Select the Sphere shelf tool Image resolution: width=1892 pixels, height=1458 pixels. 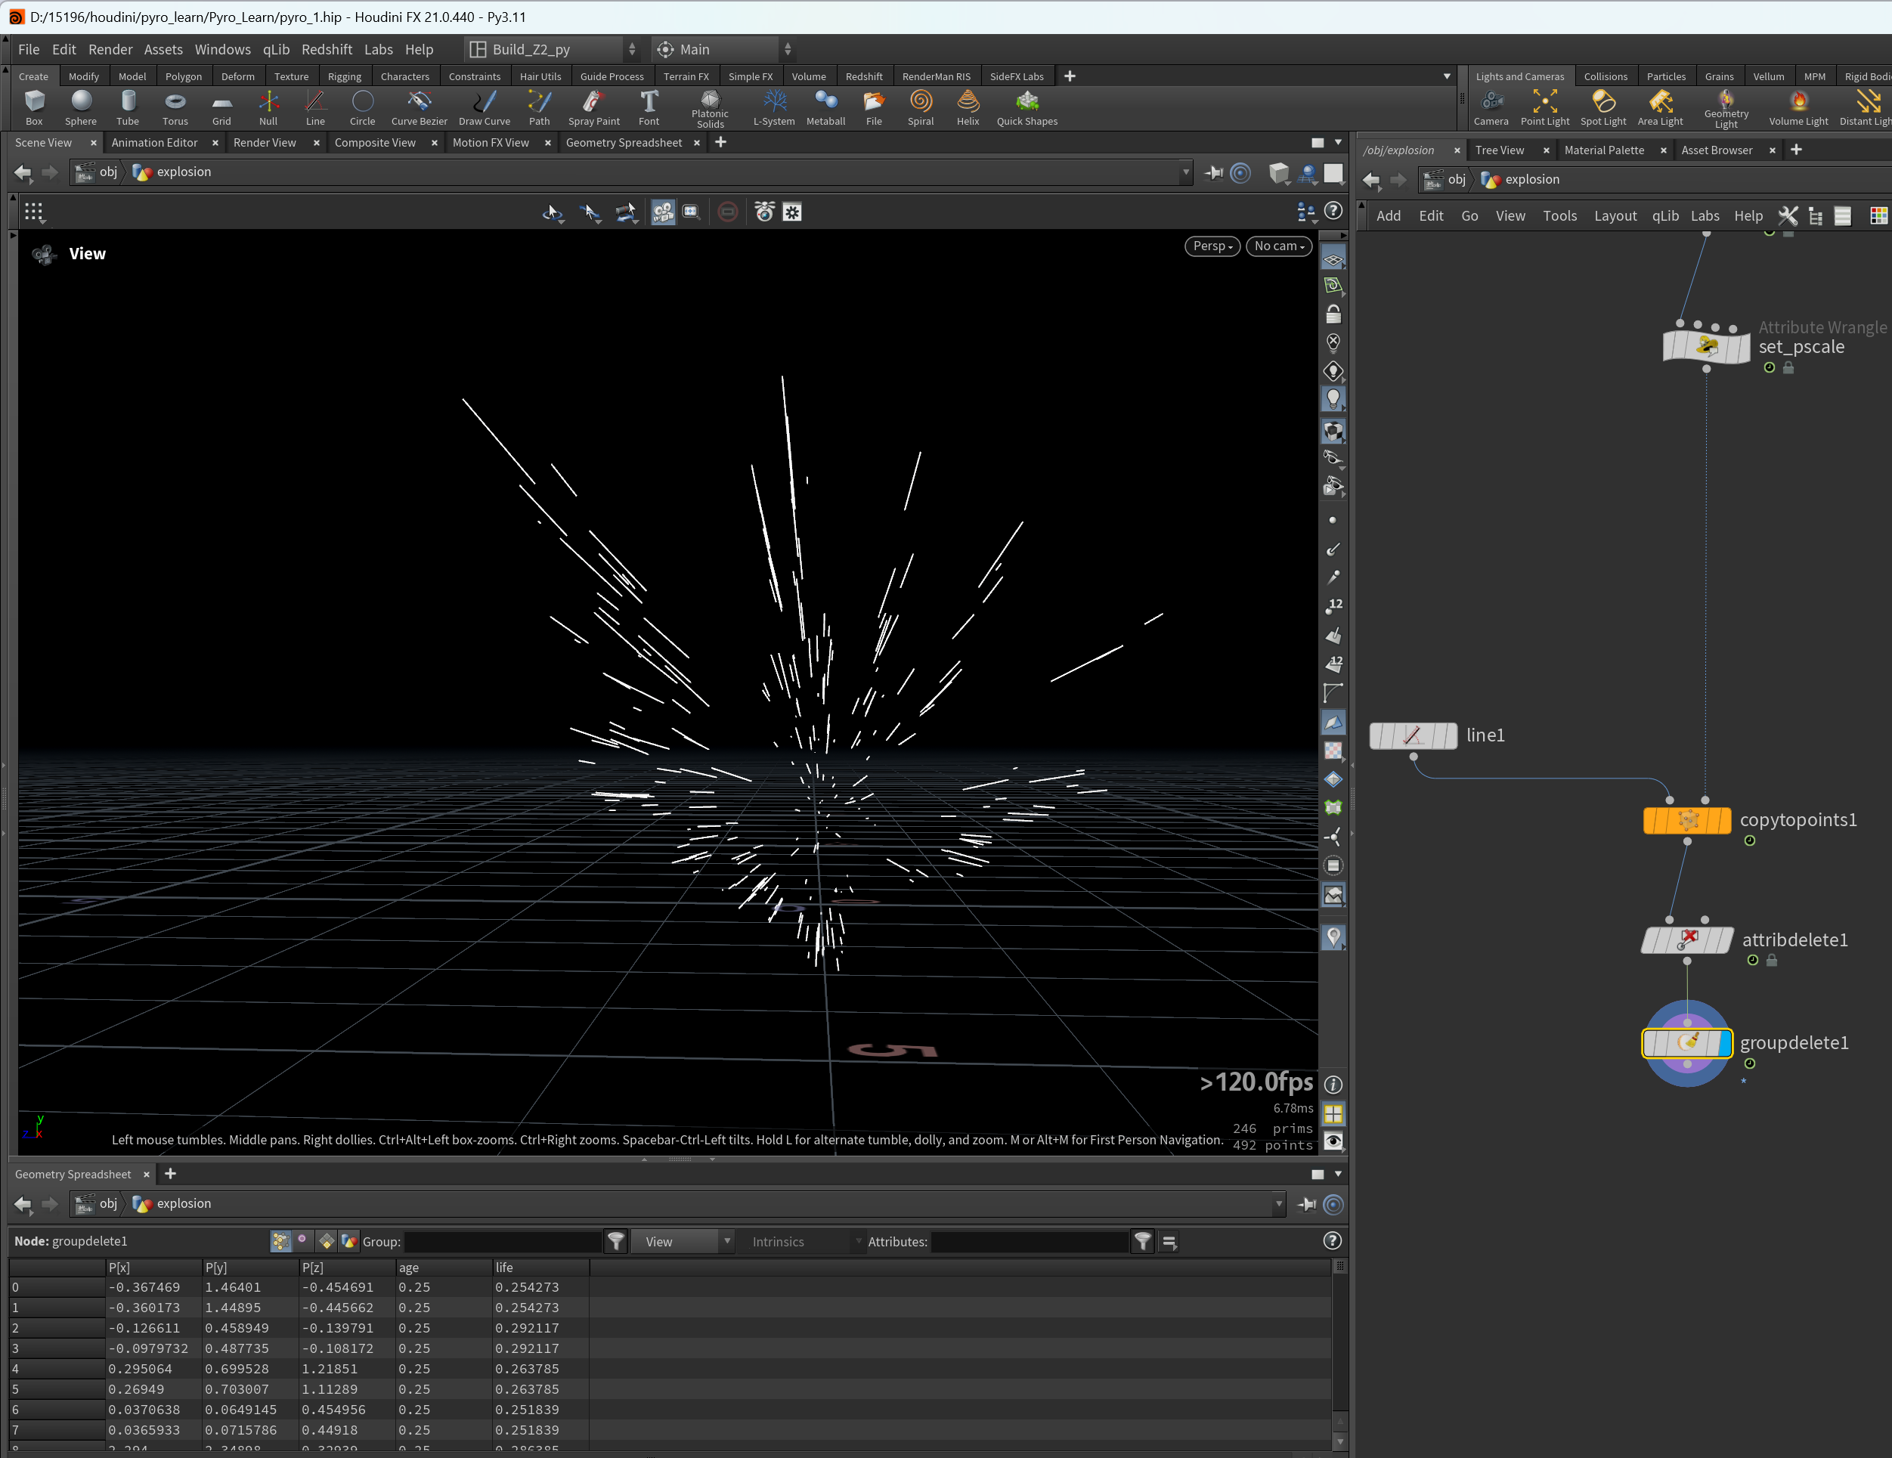point(81,107)
